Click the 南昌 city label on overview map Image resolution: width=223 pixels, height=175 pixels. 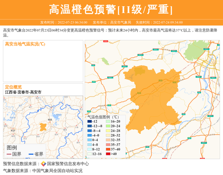50,120
